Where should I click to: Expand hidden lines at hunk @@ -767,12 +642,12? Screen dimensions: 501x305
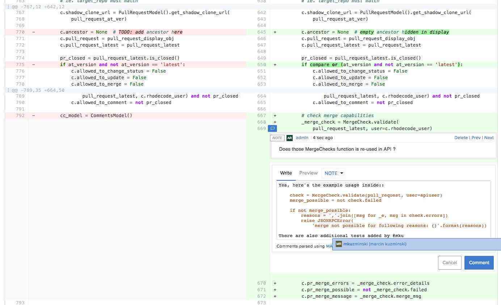8,7
